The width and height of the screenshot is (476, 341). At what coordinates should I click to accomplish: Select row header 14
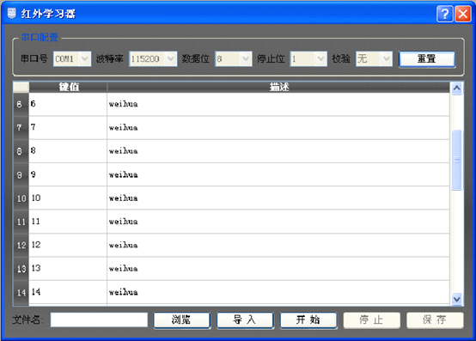click(x=21, y=292)
